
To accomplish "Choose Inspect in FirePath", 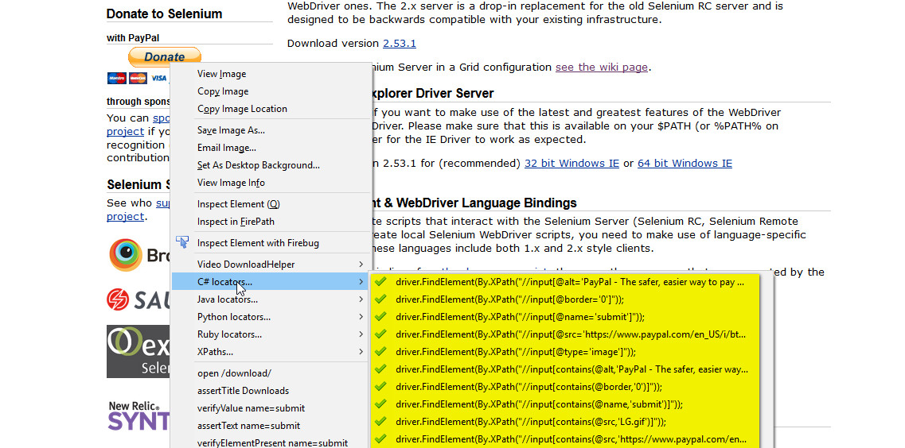I will [x=236, y=221].
